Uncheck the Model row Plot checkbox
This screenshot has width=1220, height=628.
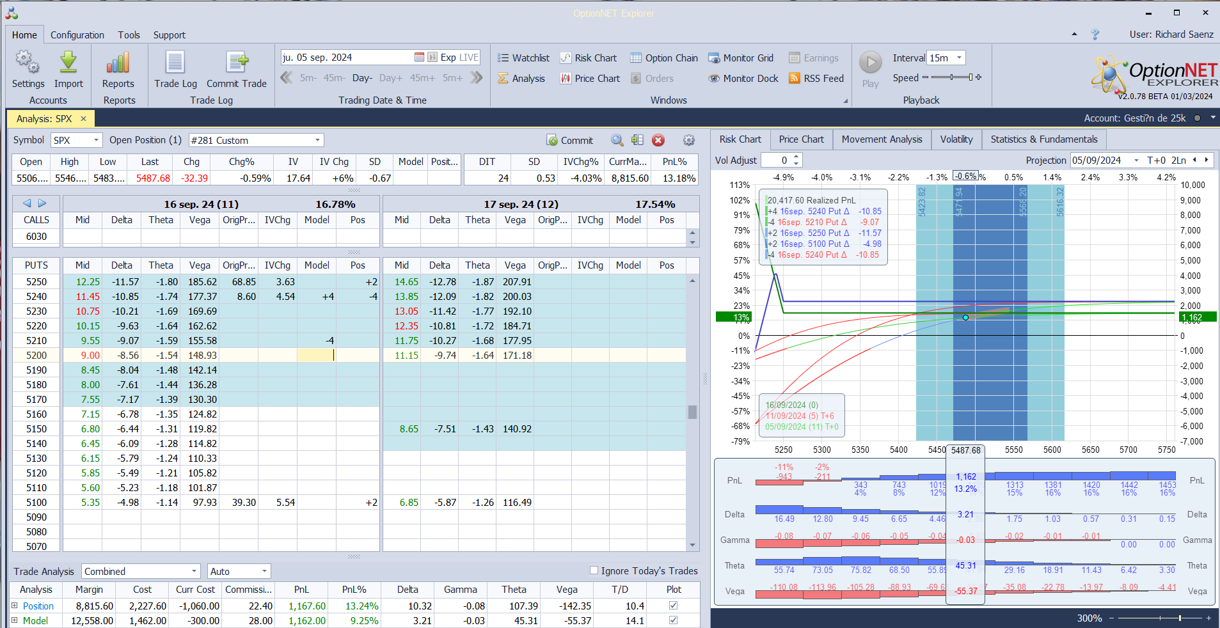(x=673, y=620)
